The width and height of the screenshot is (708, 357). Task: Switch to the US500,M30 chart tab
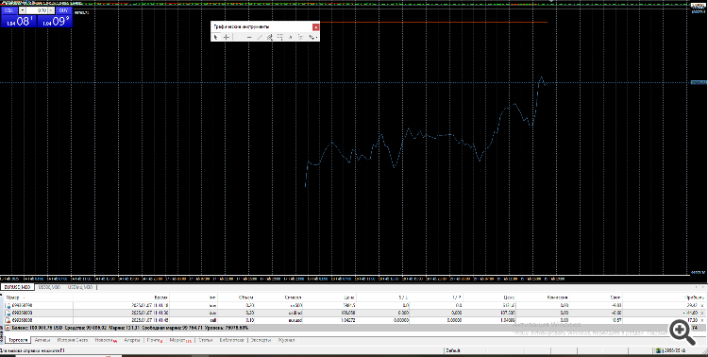tap(49, 287)
